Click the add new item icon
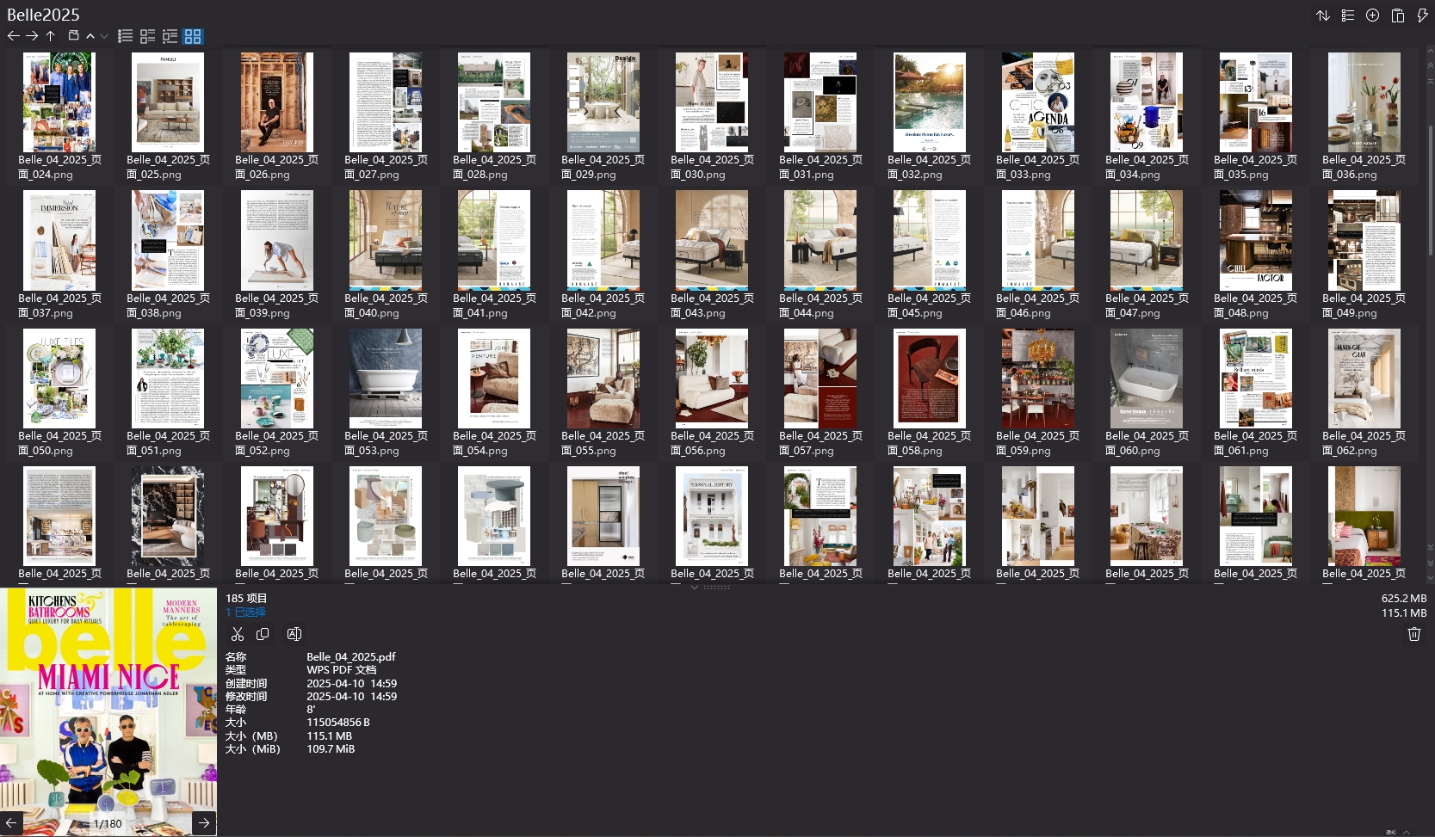 coord(1373,15)
